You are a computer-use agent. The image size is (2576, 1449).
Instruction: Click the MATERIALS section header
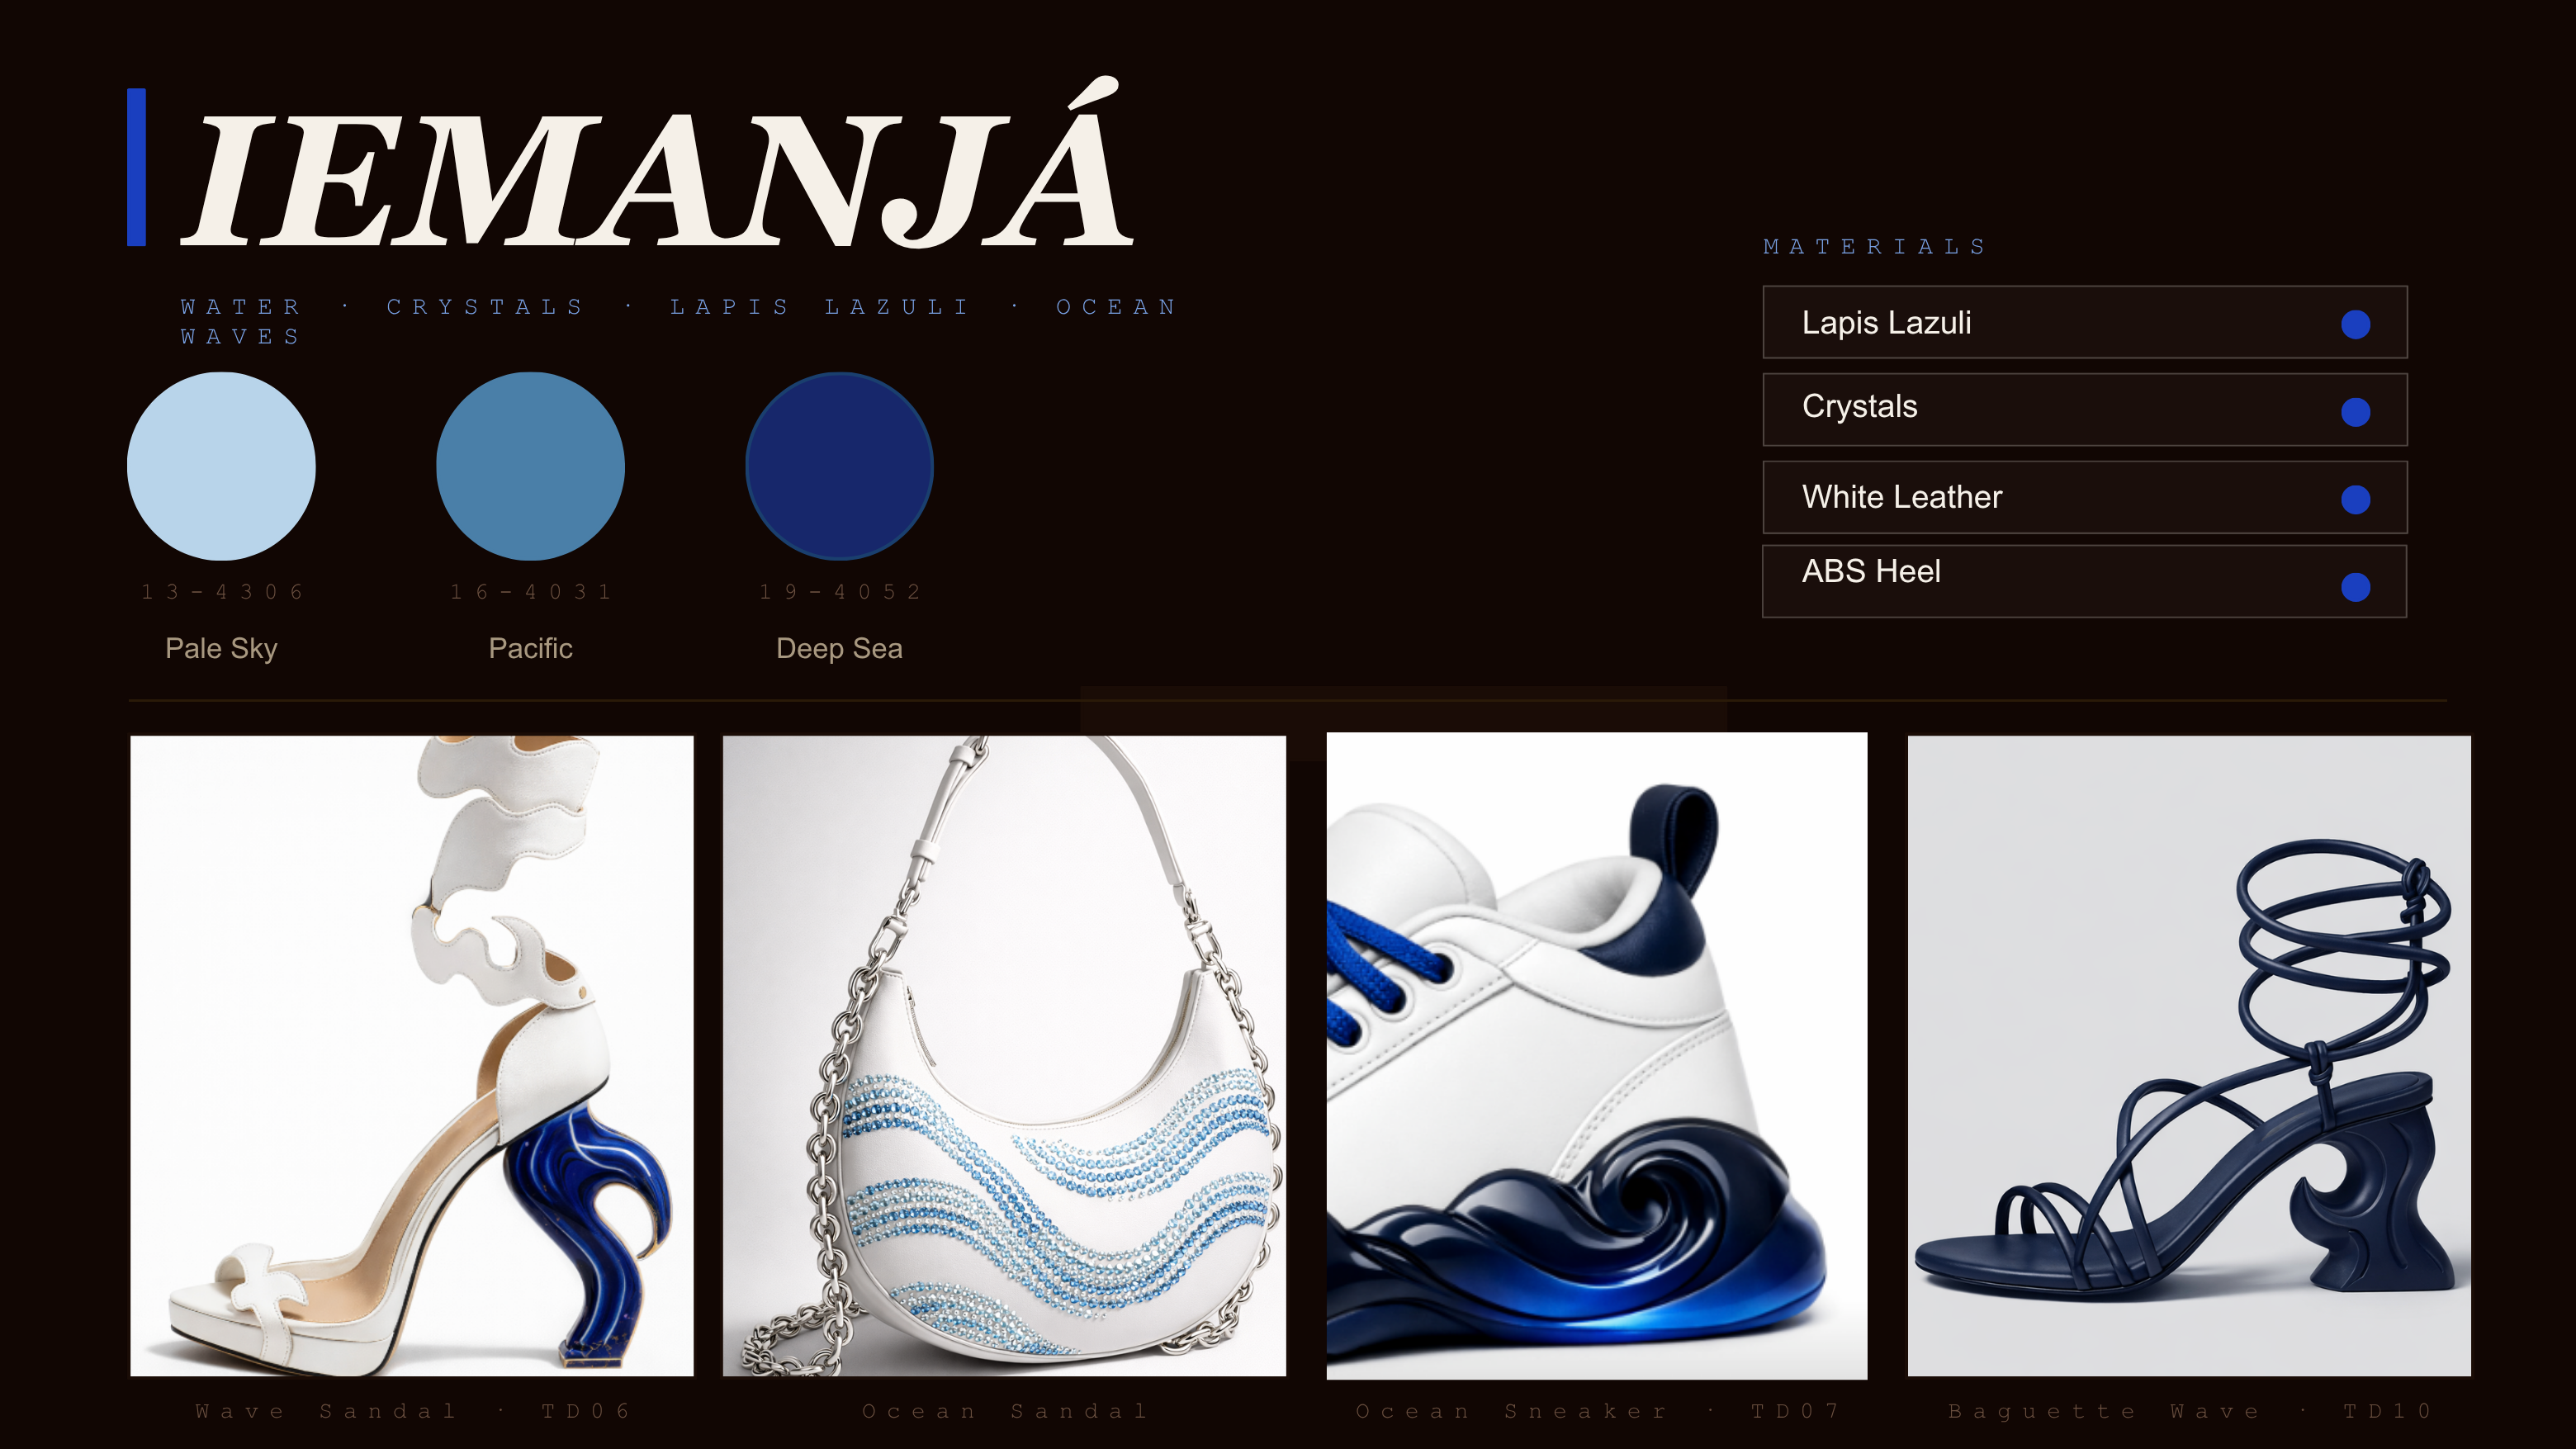pyautogui.click(x=1875, y=247)
